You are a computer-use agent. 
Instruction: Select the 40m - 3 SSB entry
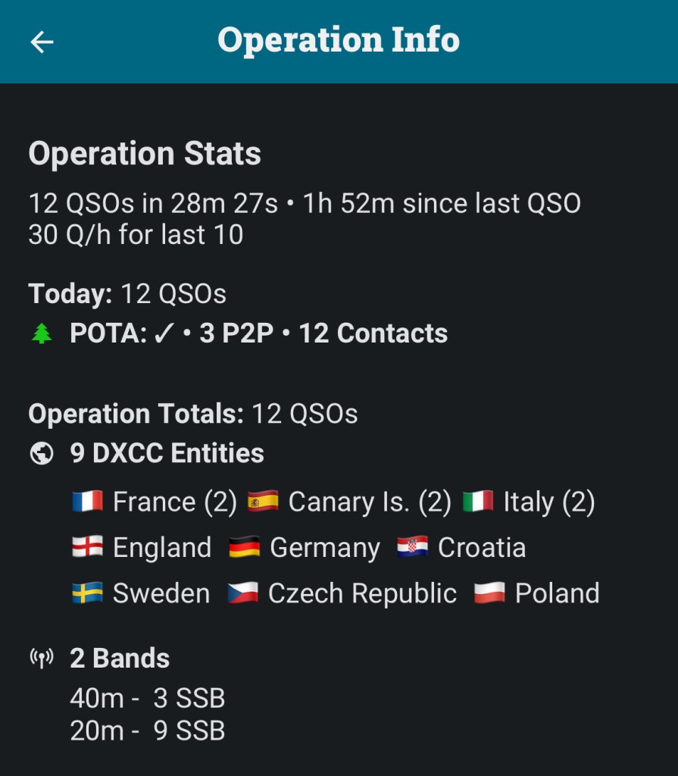(x=147, y=698)
